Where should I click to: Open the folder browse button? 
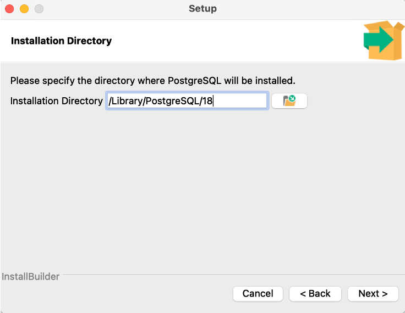289,101
